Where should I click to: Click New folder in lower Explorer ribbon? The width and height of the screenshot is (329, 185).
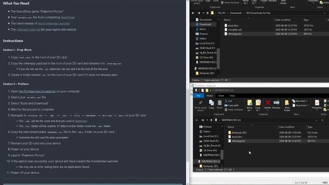click(287, 105)
